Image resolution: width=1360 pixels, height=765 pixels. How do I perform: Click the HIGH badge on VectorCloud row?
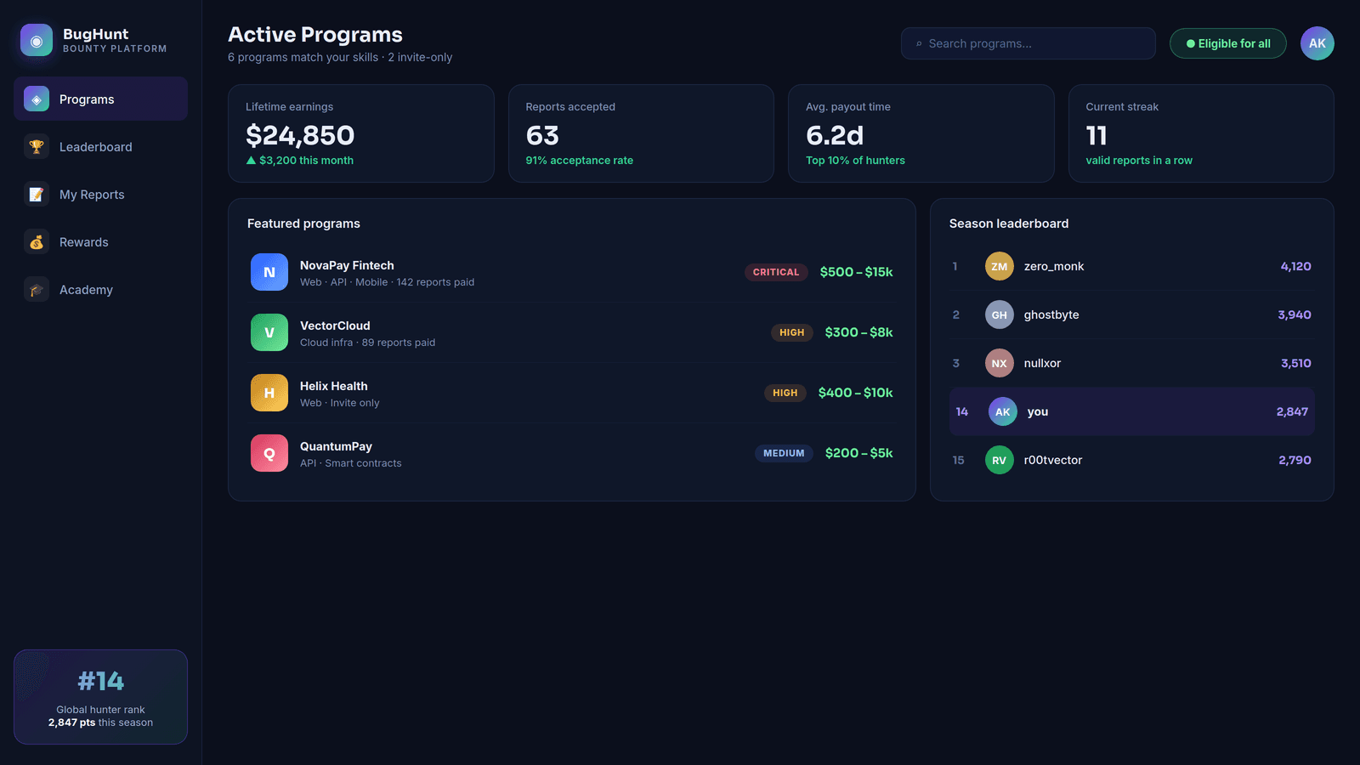click(x=792, y=332)
